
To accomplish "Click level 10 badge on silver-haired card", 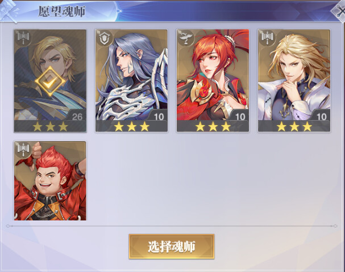I will [159, 116].
